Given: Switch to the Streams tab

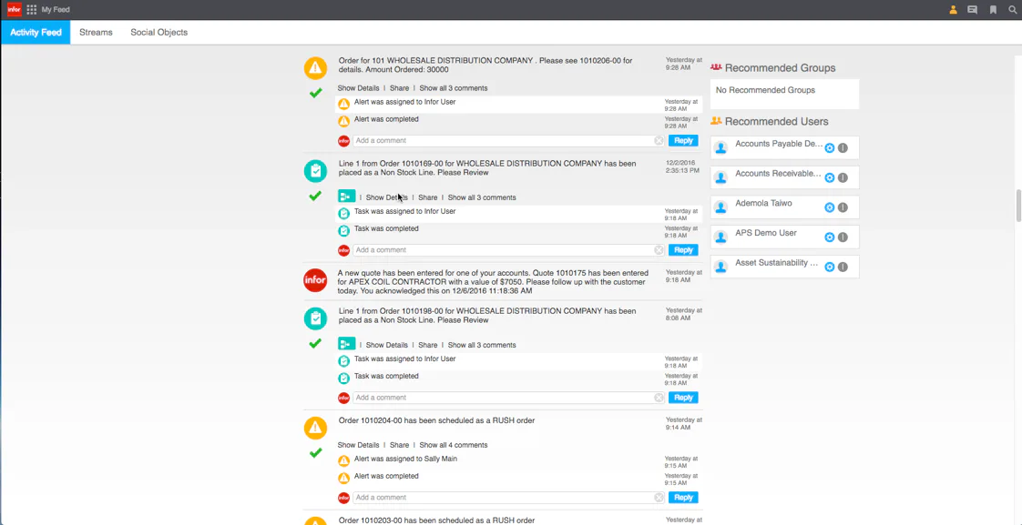Looking at the screenshot, I should pyautogui.click(x=96, y=32).
